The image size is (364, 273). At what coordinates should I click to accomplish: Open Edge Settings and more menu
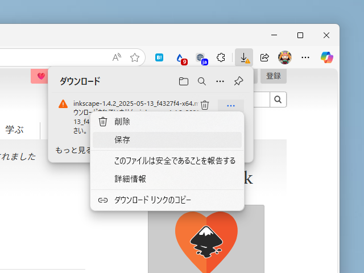[305, 57]
